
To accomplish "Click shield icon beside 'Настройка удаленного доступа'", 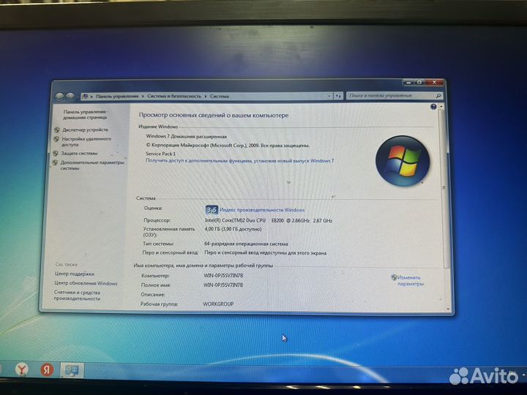I will 56,139.
